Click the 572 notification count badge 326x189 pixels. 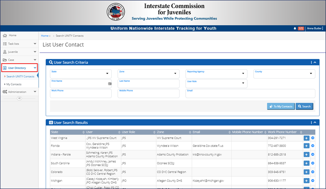tap(301, 29)
